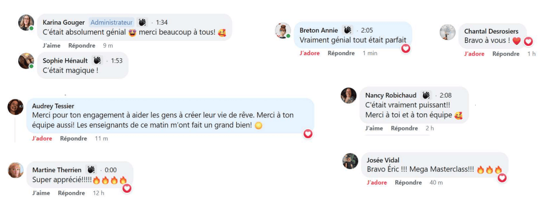Screen dimensions: 547x212
Task: Click Karina Gouger's profile picture
Action: point(26,23)
